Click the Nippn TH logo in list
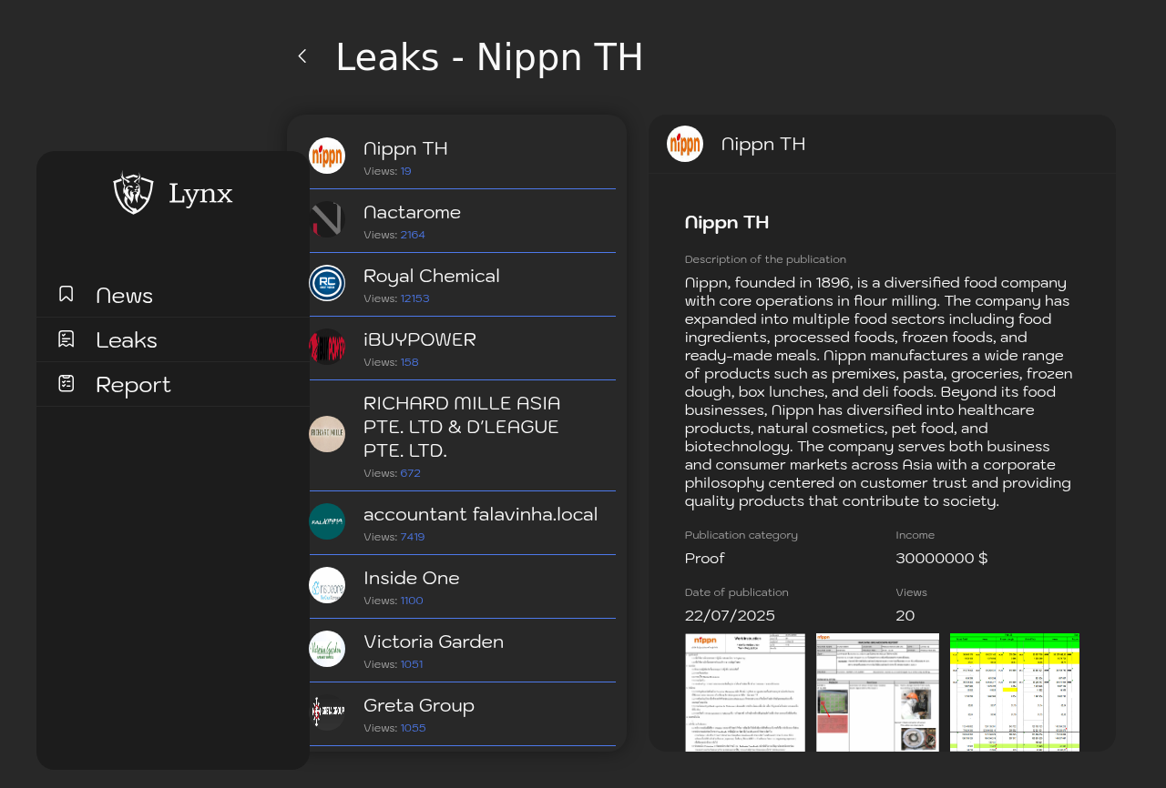 (327, 156)
